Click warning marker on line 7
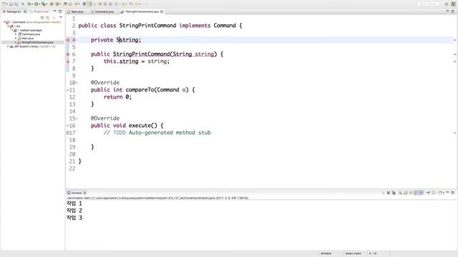The width and height of the screenshot is (458, 257). (x=68, y=61)
